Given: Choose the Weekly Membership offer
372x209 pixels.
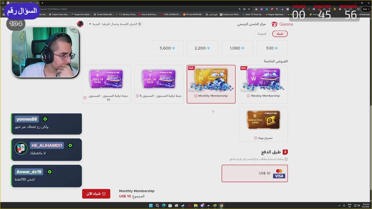Looking at the screenshot, I should point(263,84).
